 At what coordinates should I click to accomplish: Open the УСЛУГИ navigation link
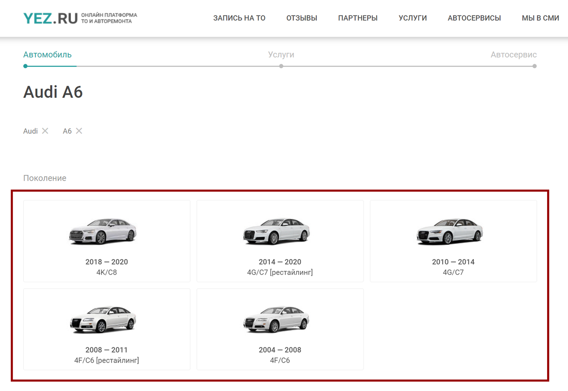(x=413, y=18)
